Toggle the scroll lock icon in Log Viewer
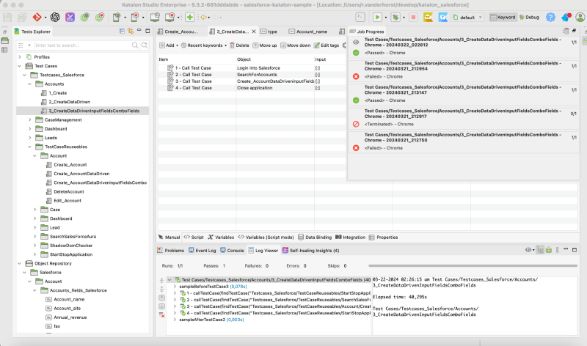The image size is (587, 346). coord(549,250)
